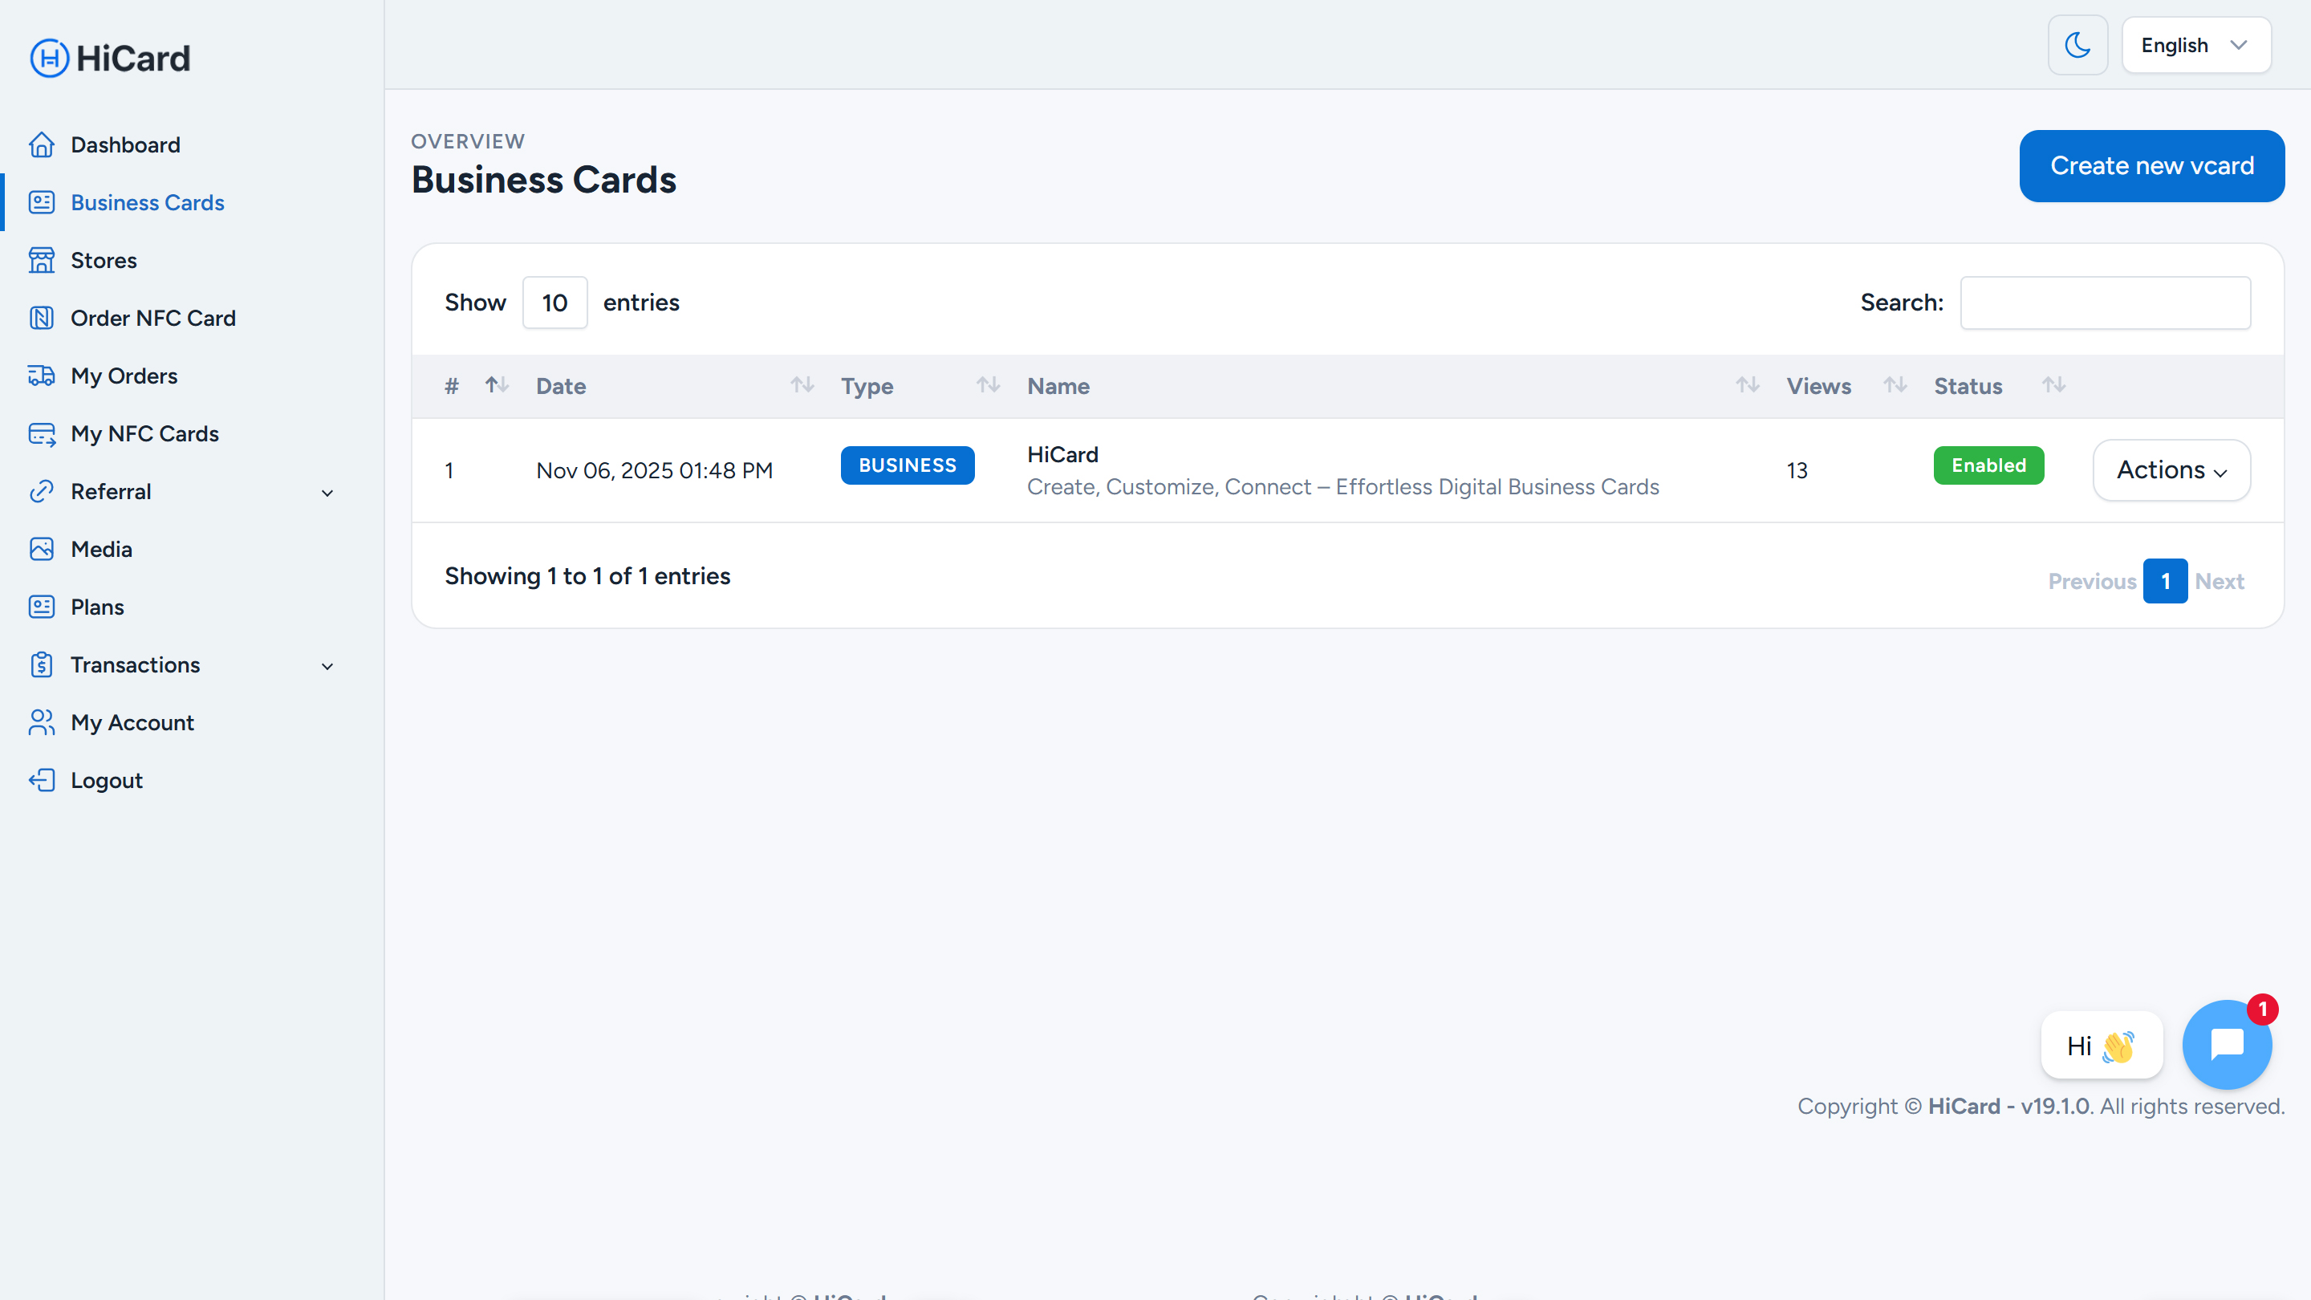Viewport: 2311px width, 1300px height.
Task: Click date Nov 06, 2025 01:48 PM
Action: tap(654, 470)
